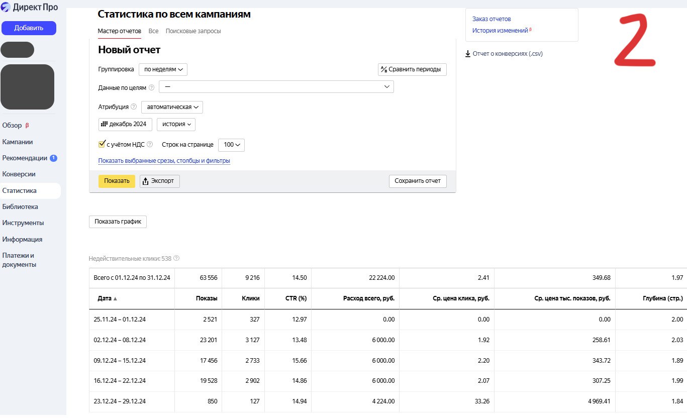Open Конверсии in the sidebar
Screen dimensions: 687x420
click(x=19, y=174)
